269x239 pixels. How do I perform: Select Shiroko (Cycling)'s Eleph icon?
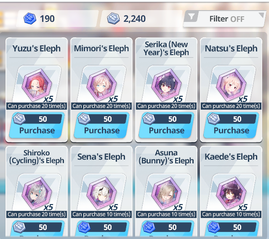pyautogui.click(x=37, y=193)
